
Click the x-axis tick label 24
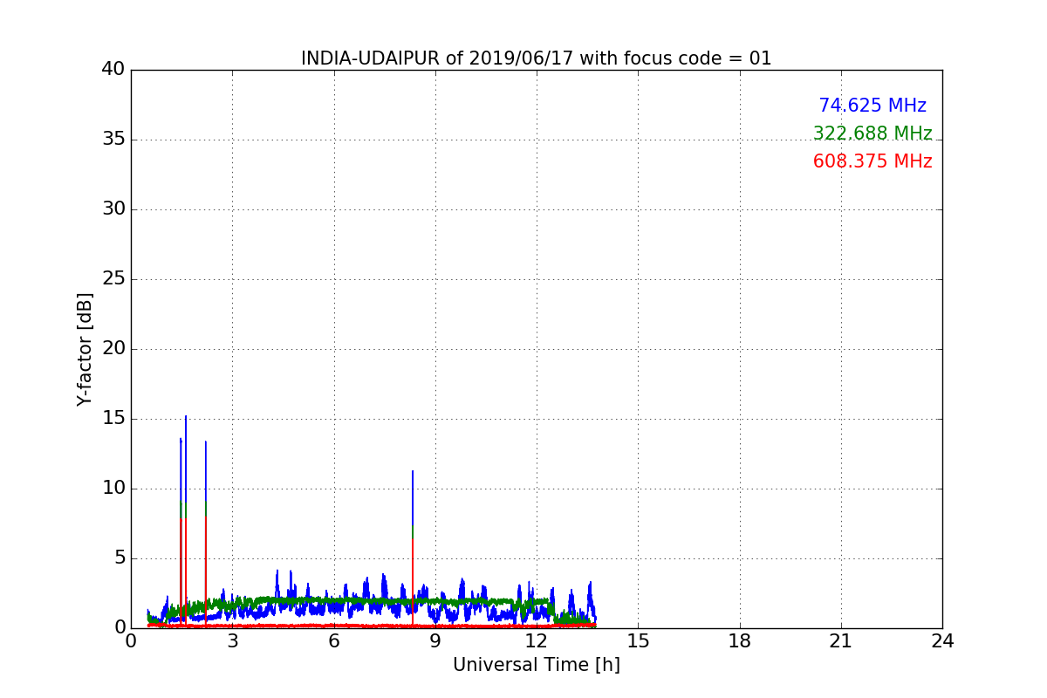click(x=942, y=640)
